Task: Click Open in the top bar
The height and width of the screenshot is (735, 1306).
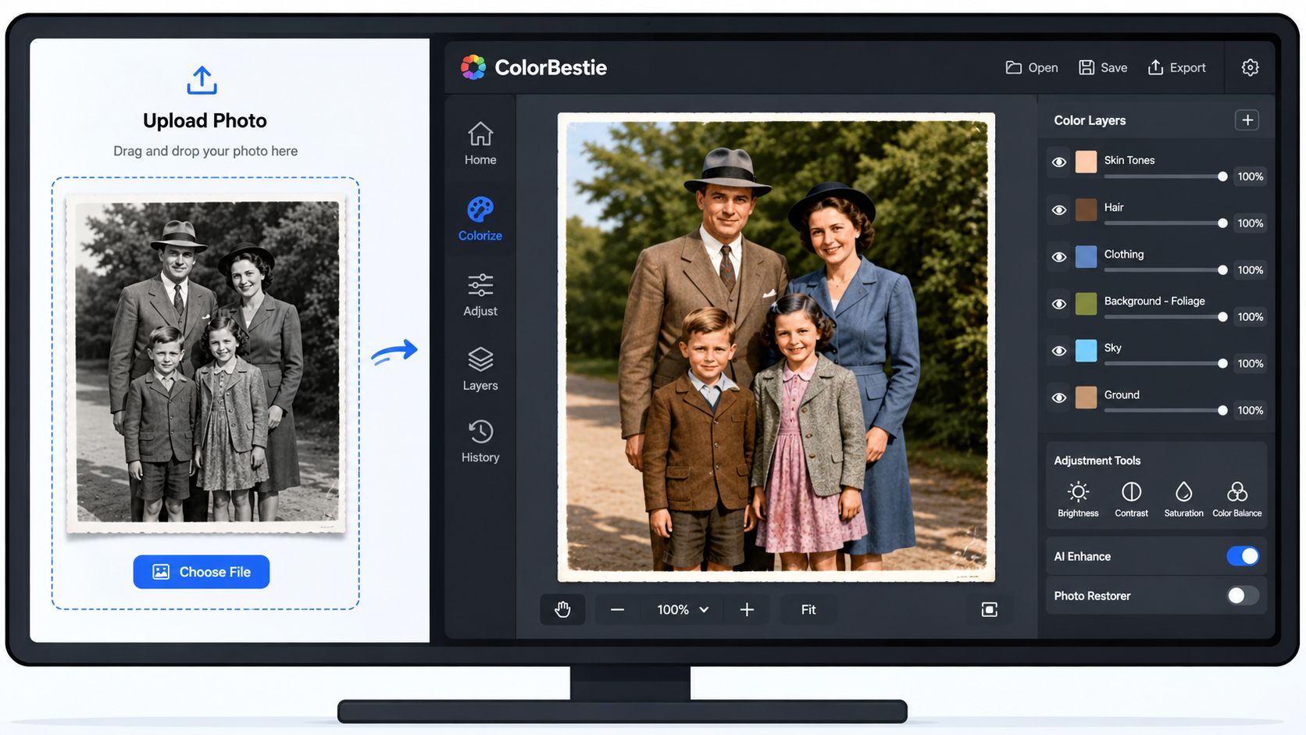Action: (x=1032, y=67)
